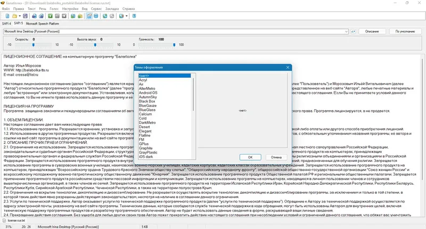Image resolution: width=426 pixels, height=229 pixels.
Task: Click the gray icon next to the globe icon
Action: pyautogui.click(x=112, y=16)
